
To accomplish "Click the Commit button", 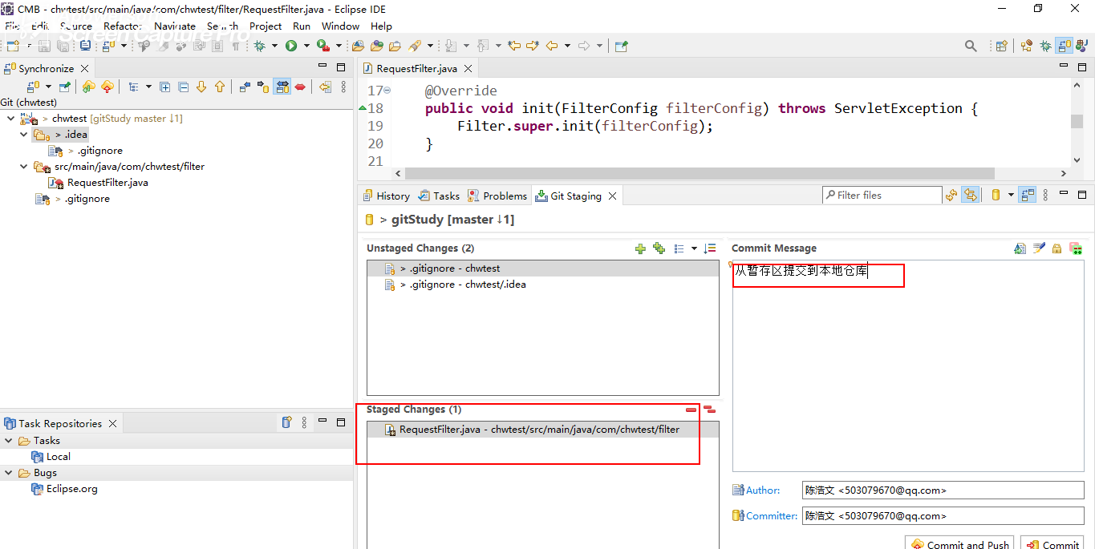I will 1052,543.
